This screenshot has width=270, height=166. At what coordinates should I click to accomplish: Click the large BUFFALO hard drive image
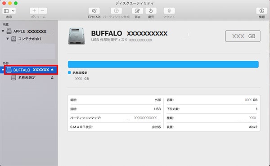76,36
